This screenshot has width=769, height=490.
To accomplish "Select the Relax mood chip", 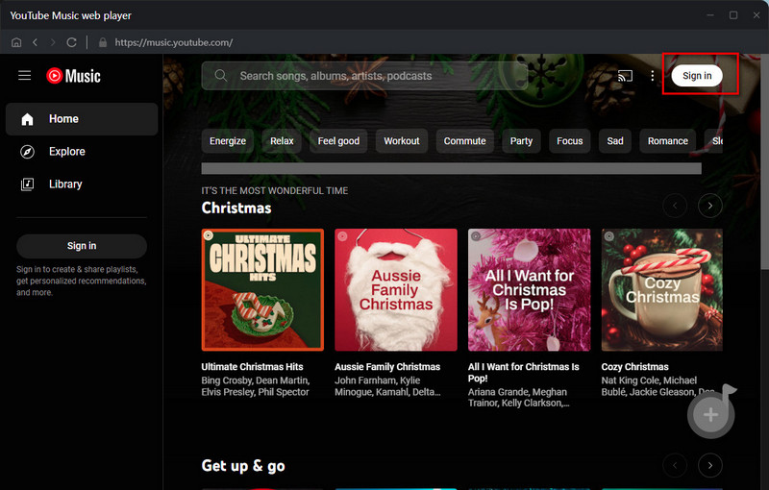I will 282,141.
